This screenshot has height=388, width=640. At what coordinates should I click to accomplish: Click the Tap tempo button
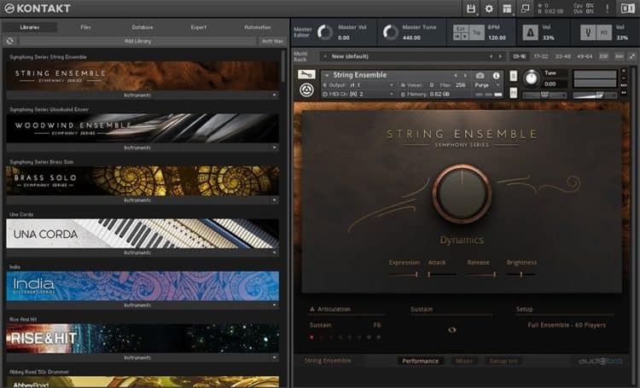click(x=476, y=32)
